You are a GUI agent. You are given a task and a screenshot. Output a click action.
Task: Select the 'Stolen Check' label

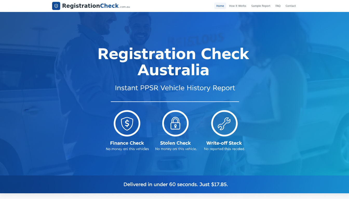[x=175, y=143]
